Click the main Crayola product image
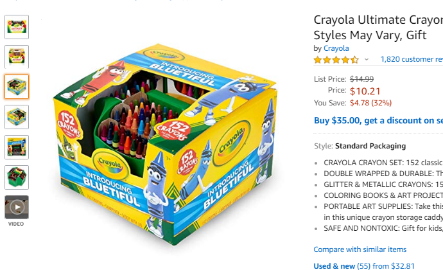 coord(165,145)
